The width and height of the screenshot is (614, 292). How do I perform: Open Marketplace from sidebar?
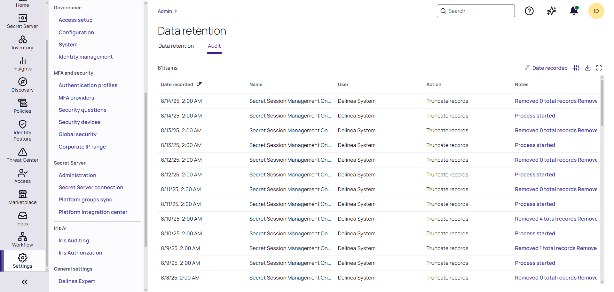coord(22,197)
